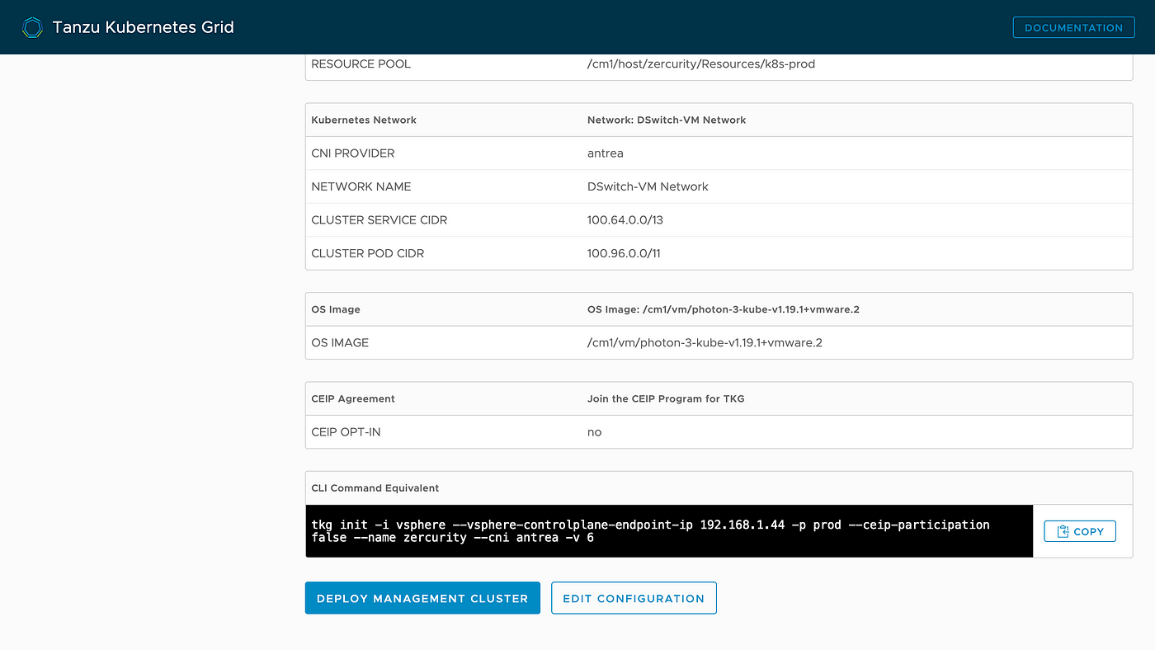
Task: Click the 100.96.0.0/11 value
Action: click(x=624, y=253)
